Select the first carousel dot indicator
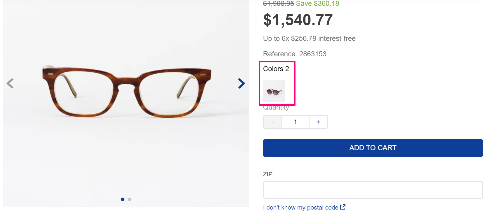Screen dimensions: 485x218 (123, 199)
